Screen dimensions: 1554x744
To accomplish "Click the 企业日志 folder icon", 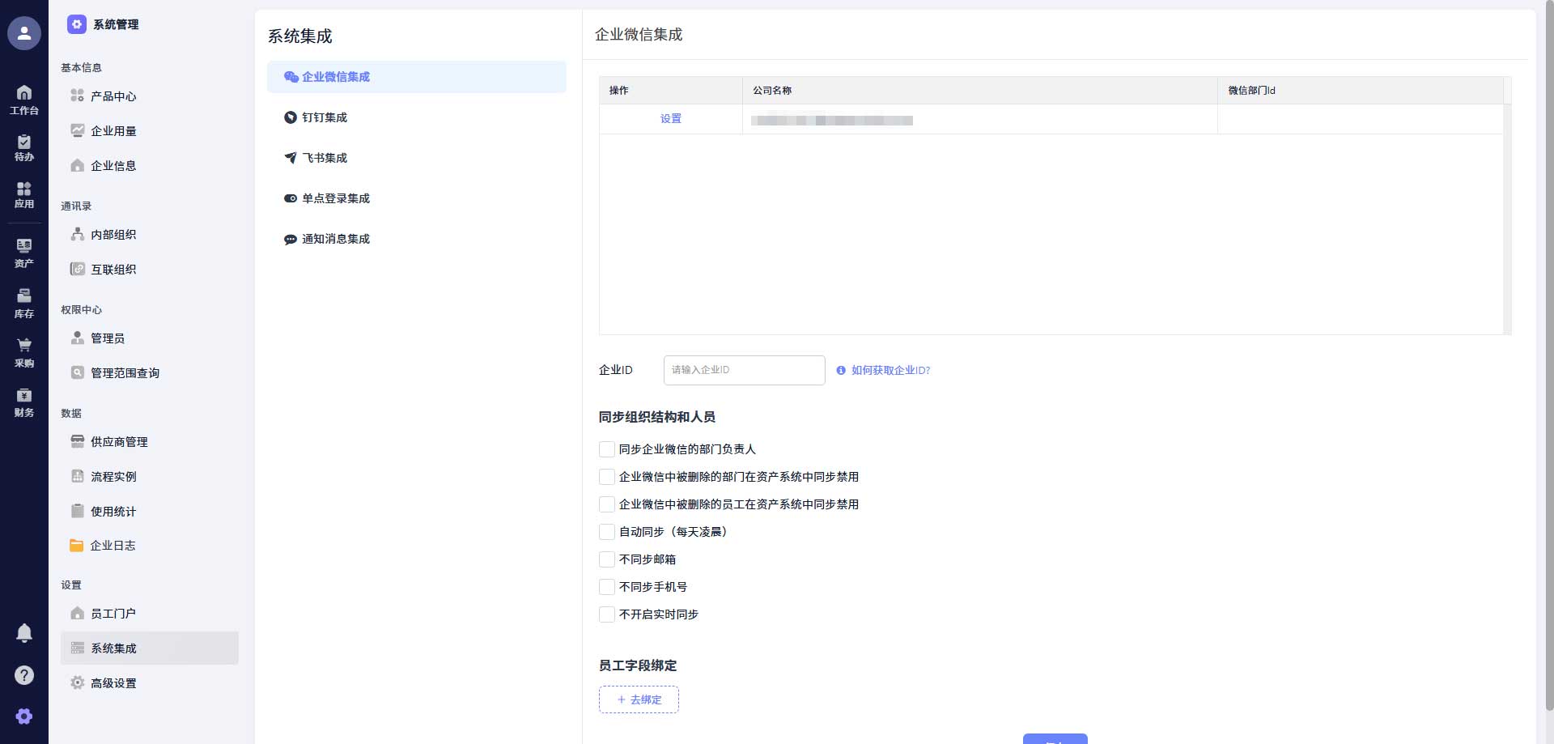I will tap(77, 545).
